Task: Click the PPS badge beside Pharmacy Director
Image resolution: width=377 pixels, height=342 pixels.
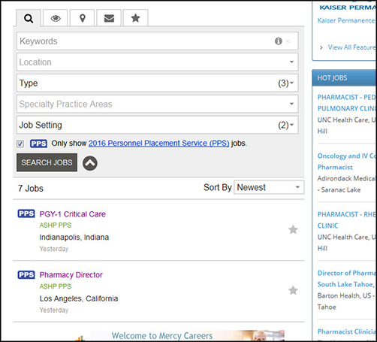Action: 26,274
